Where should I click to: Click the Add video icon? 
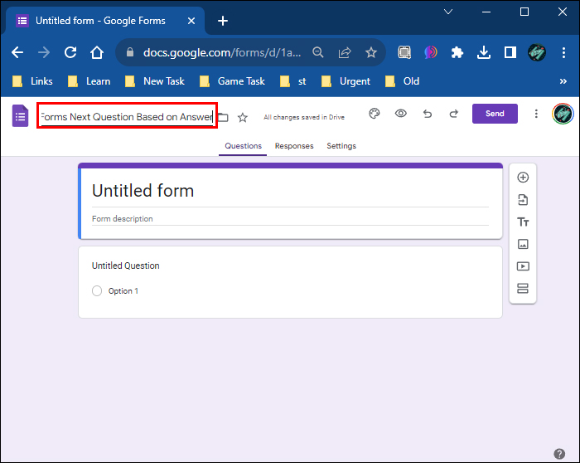coord(523,266)
